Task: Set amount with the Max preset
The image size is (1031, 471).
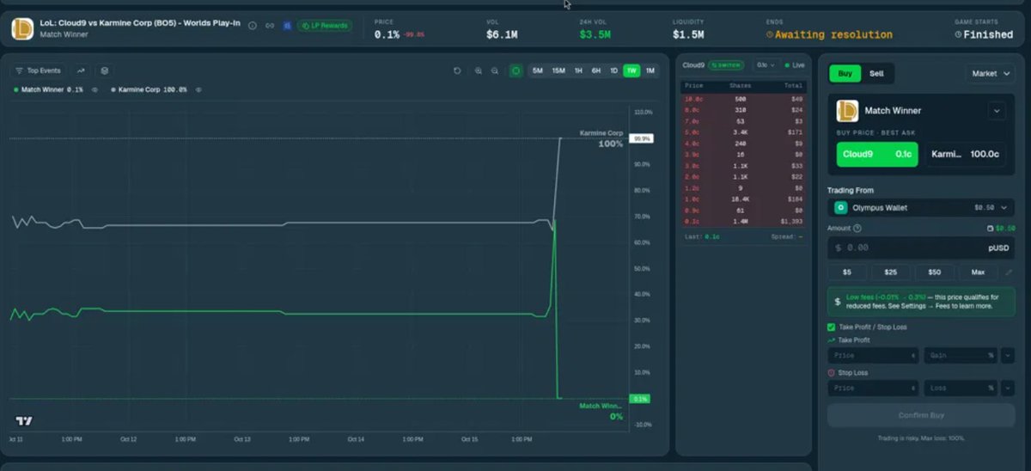Action: [978, 272]
